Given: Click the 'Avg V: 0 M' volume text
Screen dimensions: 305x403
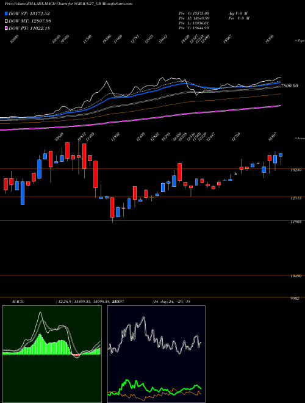Looking at the screenshot, I should [x=239, y=13].
